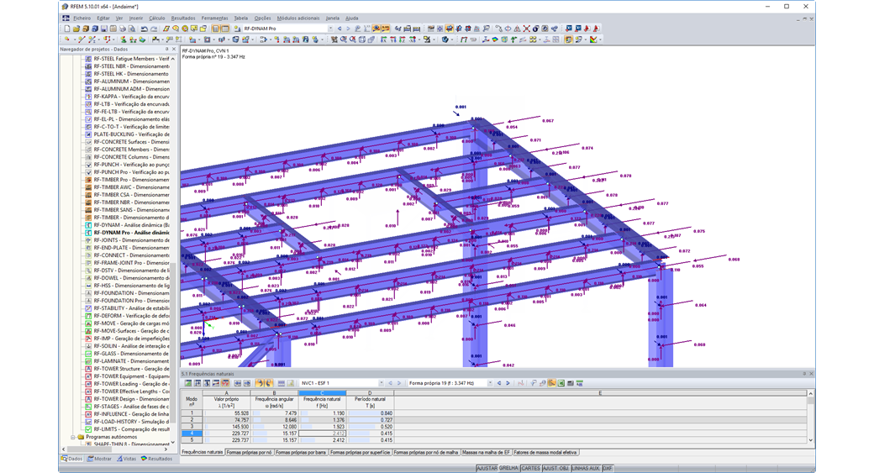Select RF-CONCRETE Columns module entry
Viewport: 874px width, 473px height.
coord(131,157)
